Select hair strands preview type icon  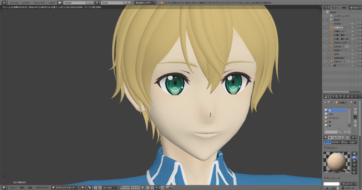354,169
